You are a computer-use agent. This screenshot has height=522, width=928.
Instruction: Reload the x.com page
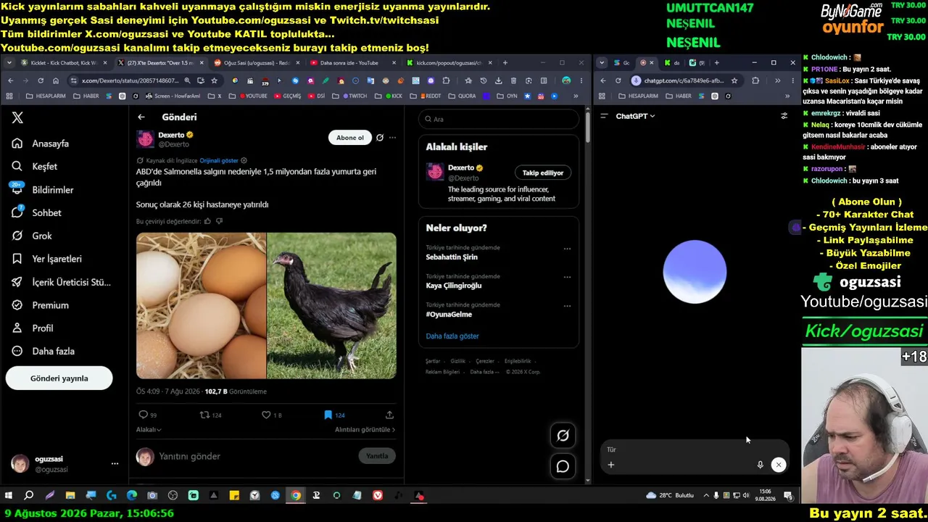[41, 80]
